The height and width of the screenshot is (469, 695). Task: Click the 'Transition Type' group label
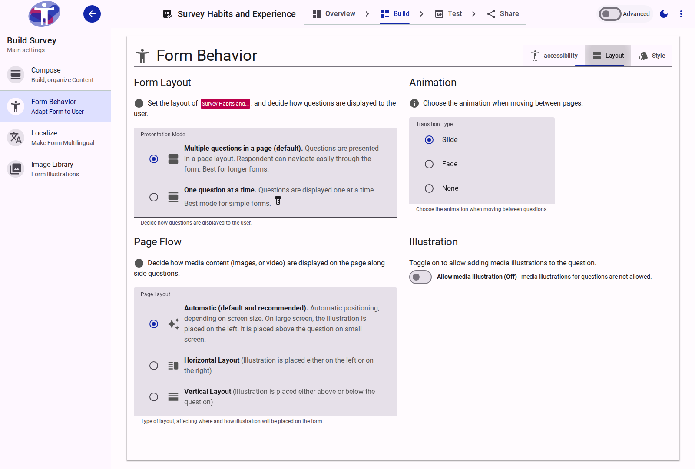(x=434, y=124)
